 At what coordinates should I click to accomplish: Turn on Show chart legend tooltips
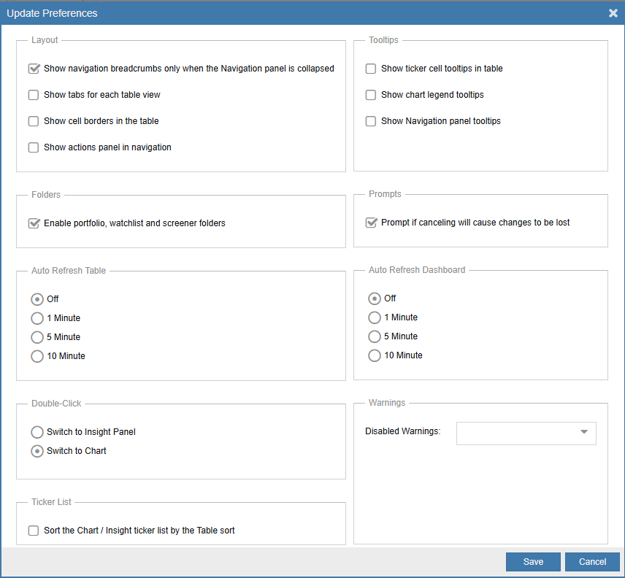coord(371,95)
